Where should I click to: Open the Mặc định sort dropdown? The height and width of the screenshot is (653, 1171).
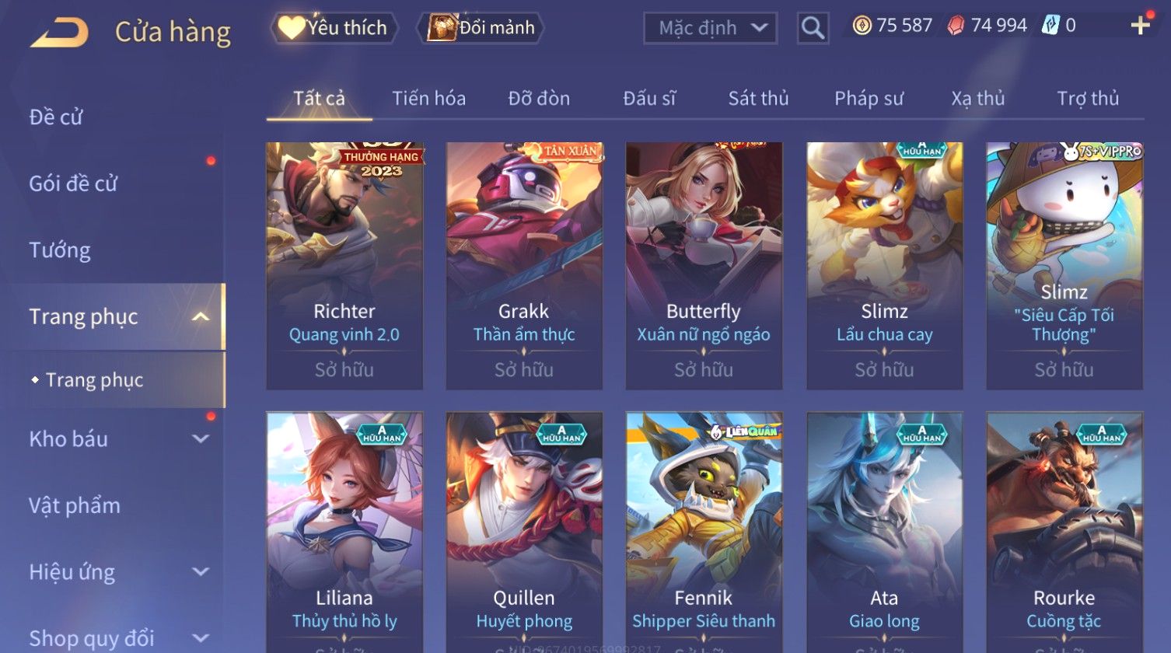[710, 28]
